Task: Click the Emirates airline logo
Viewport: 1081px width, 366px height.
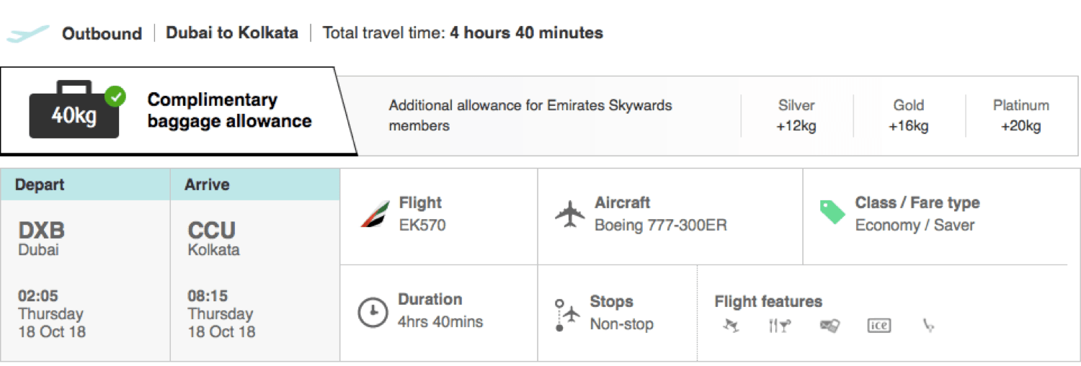Action: click(x=375, y=214)
